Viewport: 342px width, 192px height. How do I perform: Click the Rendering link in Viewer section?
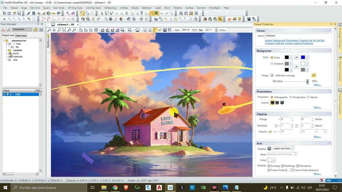pos(308,43)
